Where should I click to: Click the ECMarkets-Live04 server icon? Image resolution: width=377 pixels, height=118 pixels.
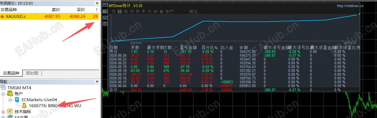pos(17,99)
